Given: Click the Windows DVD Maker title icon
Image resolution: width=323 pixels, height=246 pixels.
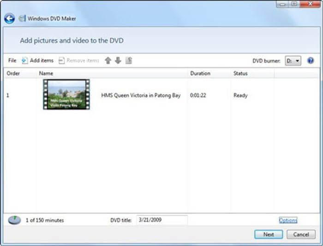Looking at the screenshot, I should pyautogui.click(x=22, y=19).
